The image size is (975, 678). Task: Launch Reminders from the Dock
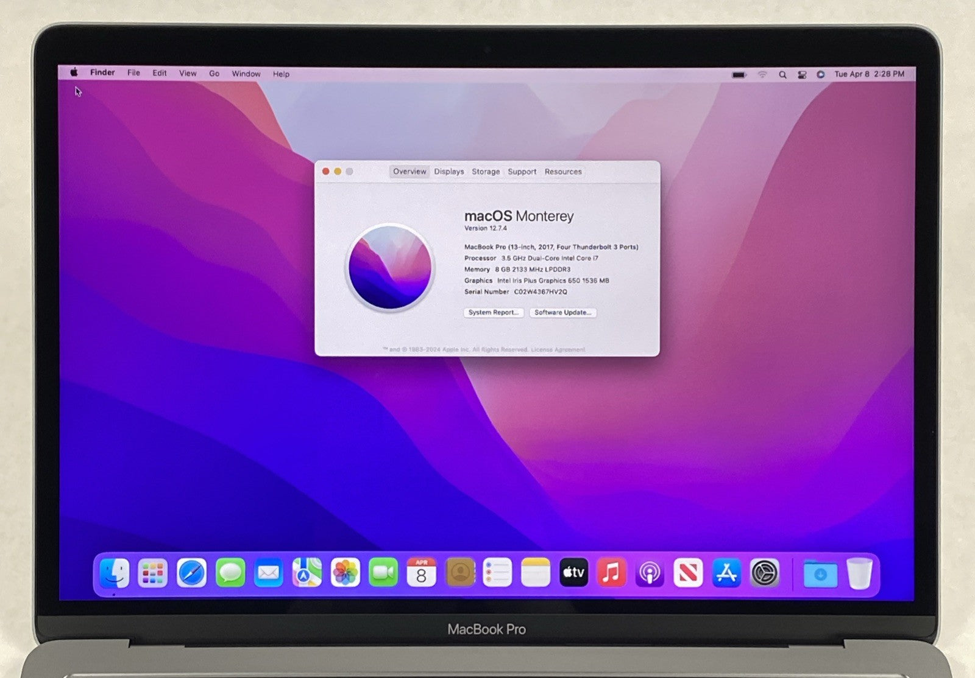click(x=497, y=573)
